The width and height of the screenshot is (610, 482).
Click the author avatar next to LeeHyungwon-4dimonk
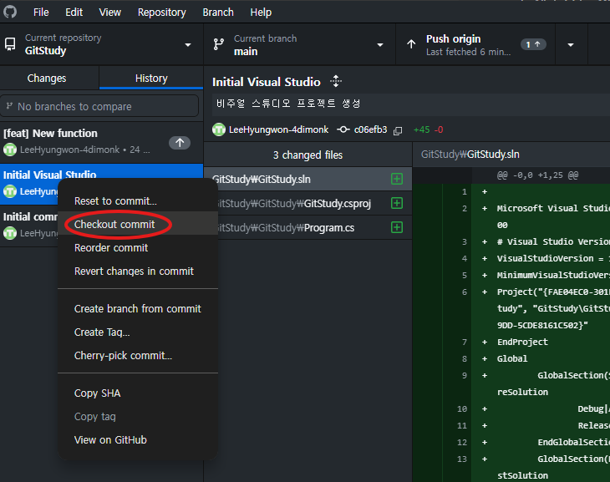click(x=219, y=129)
